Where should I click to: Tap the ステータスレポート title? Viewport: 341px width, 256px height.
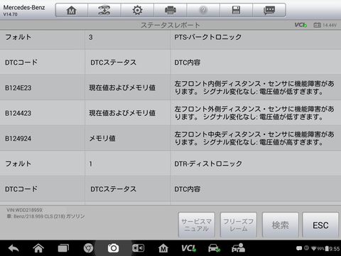tap(170, 25)
